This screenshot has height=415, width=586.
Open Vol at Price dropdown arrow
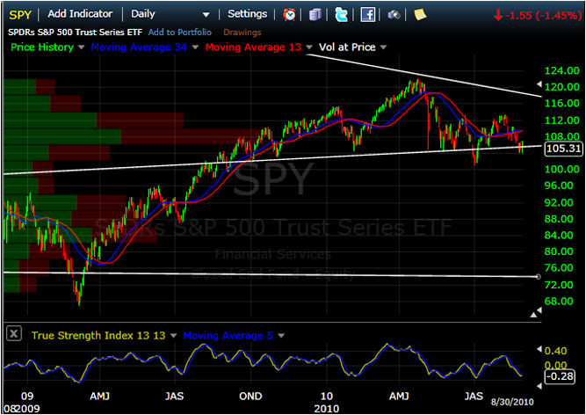tap(384, 47)
